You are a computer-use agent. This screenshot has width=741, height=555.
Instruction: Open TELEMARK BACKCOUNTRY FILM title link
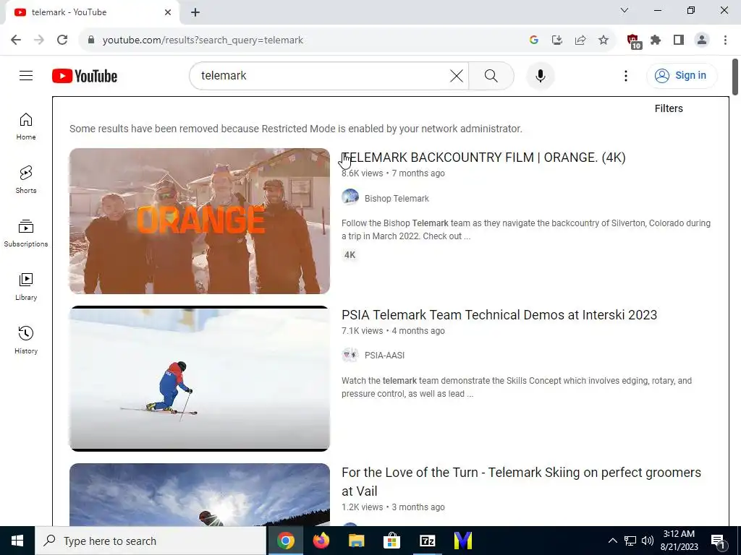pyautogui.click(x=483, y=158)
